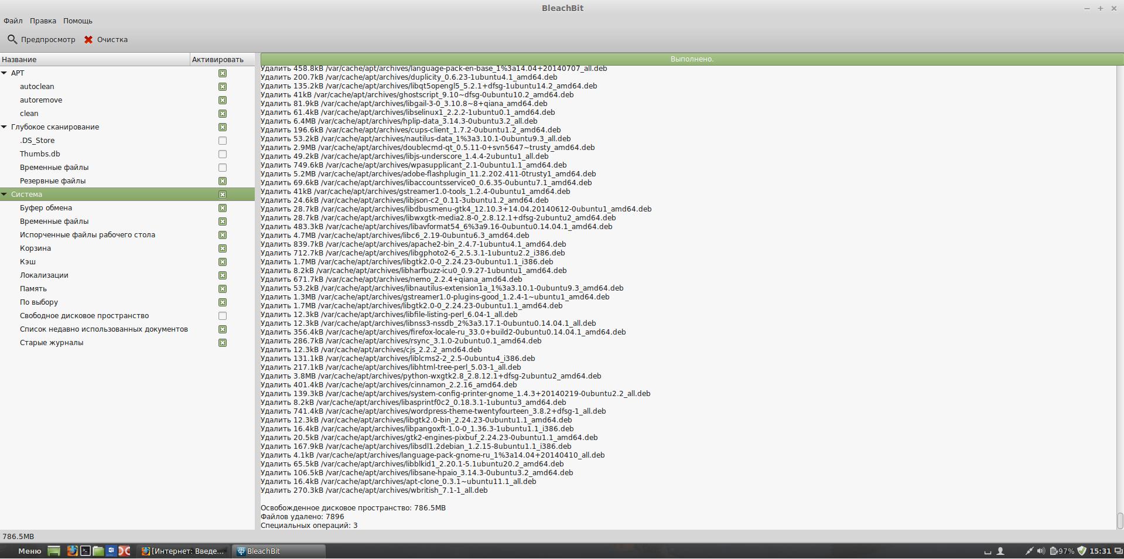Click the wbritish_7.1-1 log line
1124x559 pixels.
(x=374, y=490)
